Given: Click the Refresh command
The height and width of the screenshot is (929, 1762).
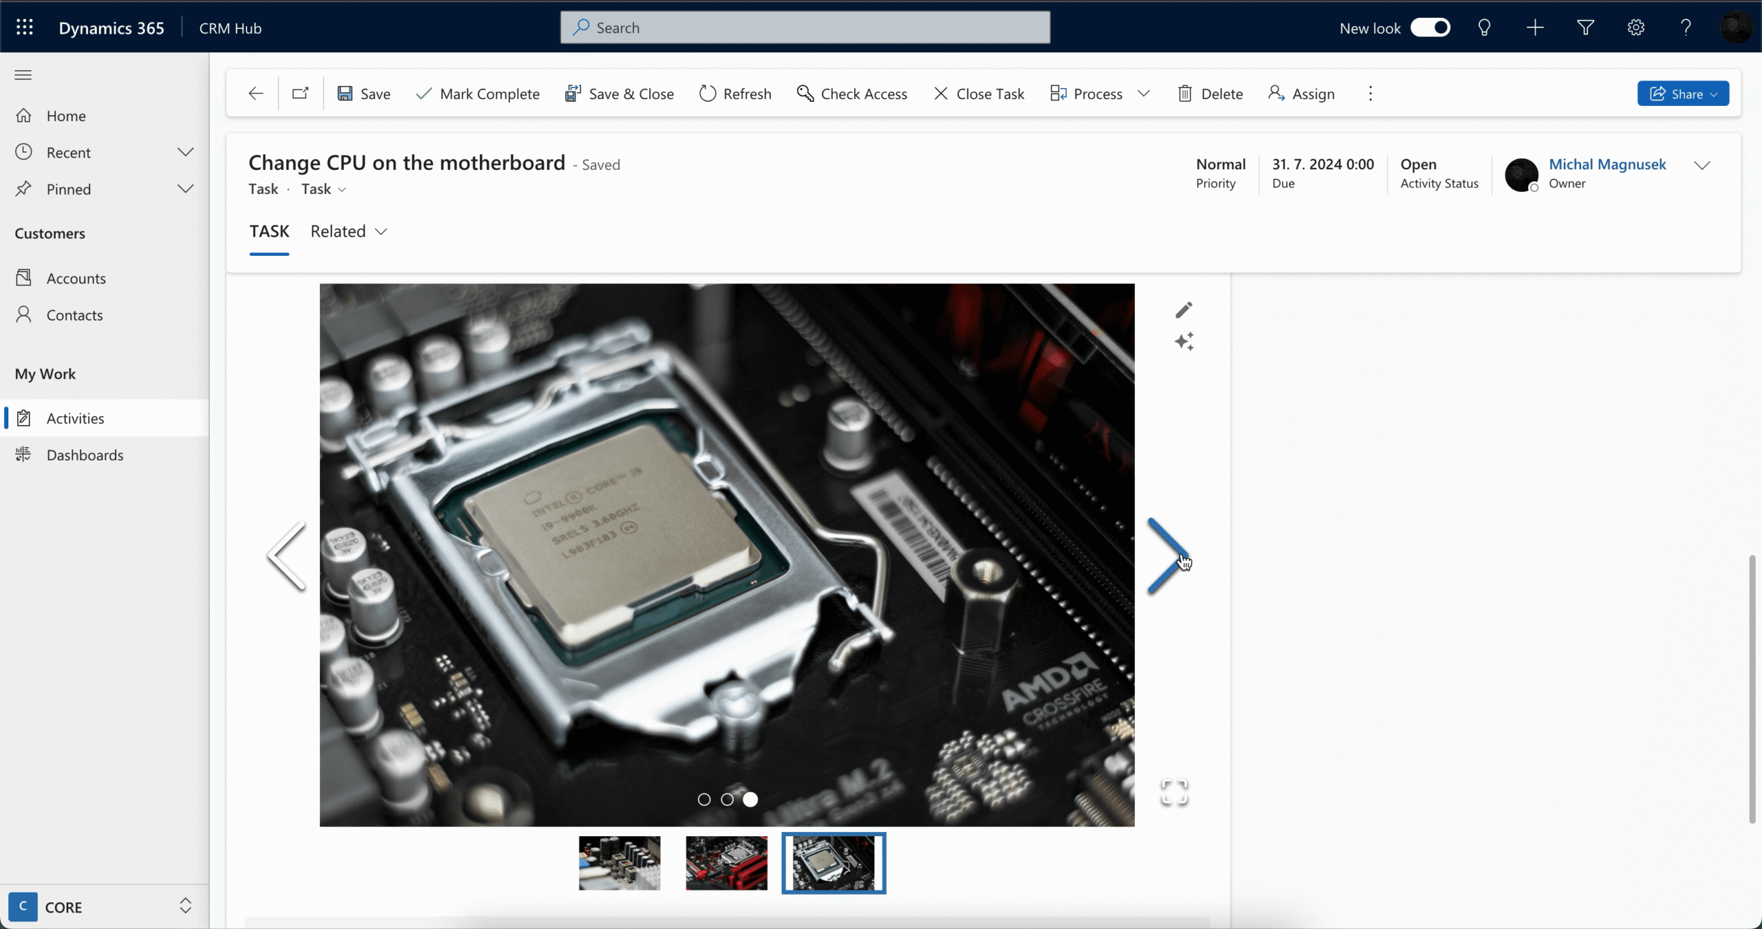Looking at the screenshot, I should pyautogui.click(x=735, y=94).
